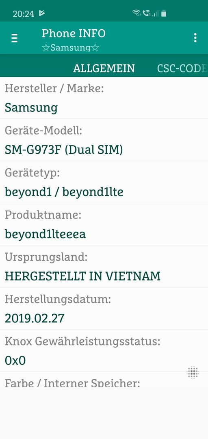The image size is (208, 439).
Task: Tap the ☆Samsung☆ subtitle text
Action: tap(71, 48)
